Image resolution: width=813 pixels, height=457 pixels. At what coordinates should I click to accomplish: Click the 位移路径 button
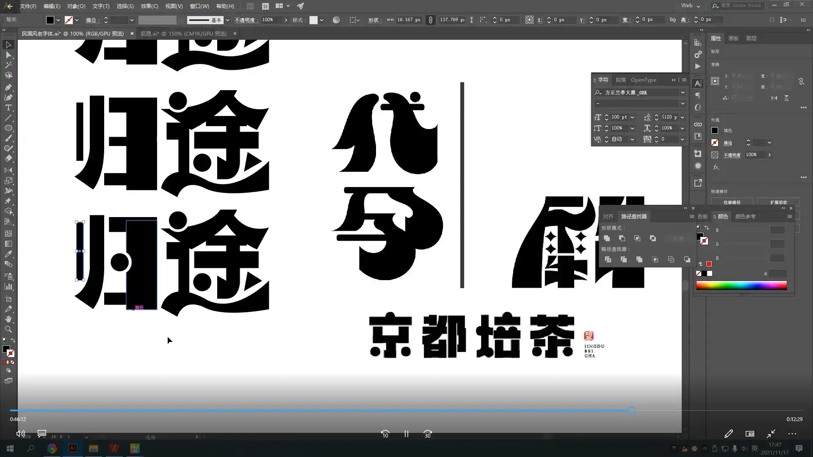tap(732, 202)
